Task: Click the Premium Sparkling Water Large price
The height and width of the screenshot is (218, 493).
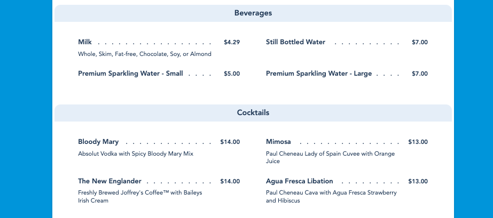Action: click(x=420, y=74)
